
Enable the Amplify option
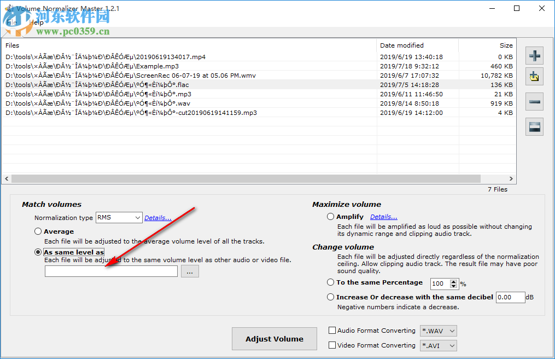pyautogui.click(x=330, y=216)
